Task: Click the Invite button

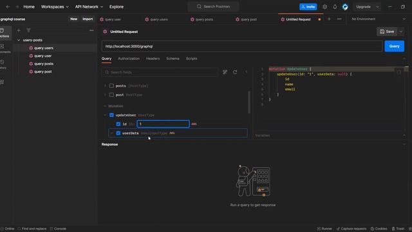Action: [x=308, y=7]
